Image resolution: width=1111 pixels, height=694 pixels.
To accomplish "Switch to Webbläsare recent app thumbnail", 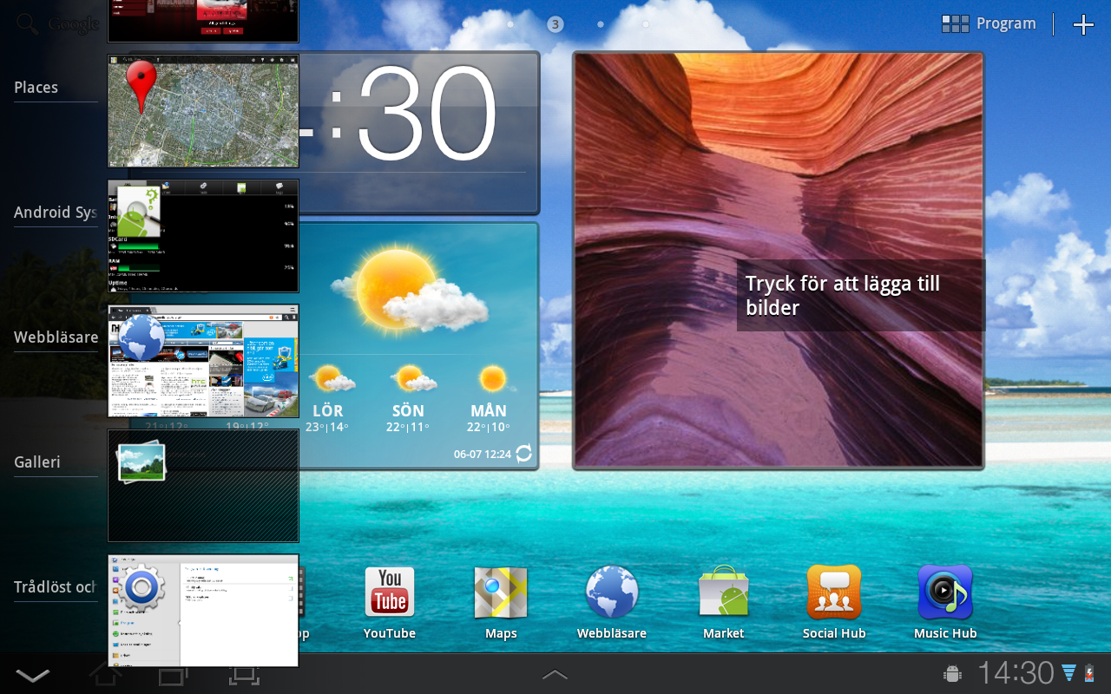I will (203, 361).
